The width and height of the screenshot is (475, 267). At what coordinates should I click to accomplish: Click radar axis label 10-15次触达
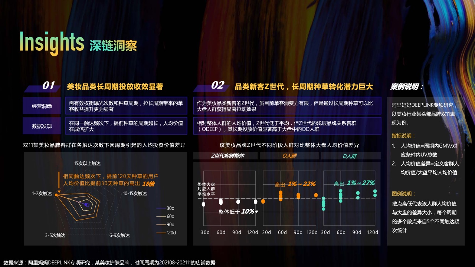click(135, 194)
